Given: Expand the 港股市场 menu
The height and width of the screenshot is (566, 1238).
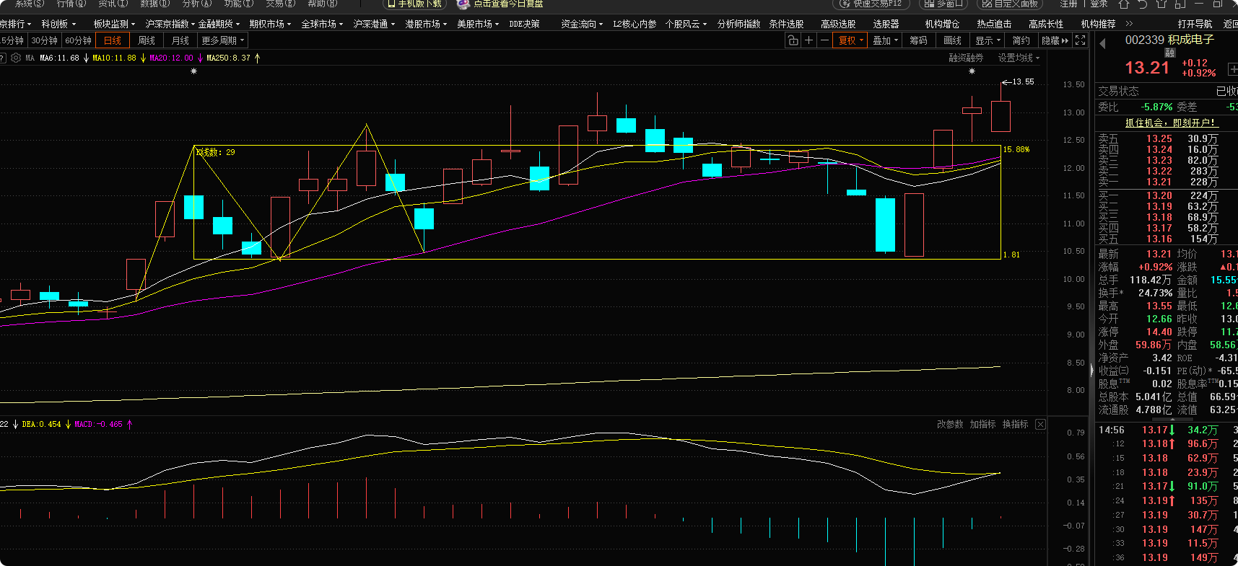Looking at the screenshot, I should [x=426, y=24].
